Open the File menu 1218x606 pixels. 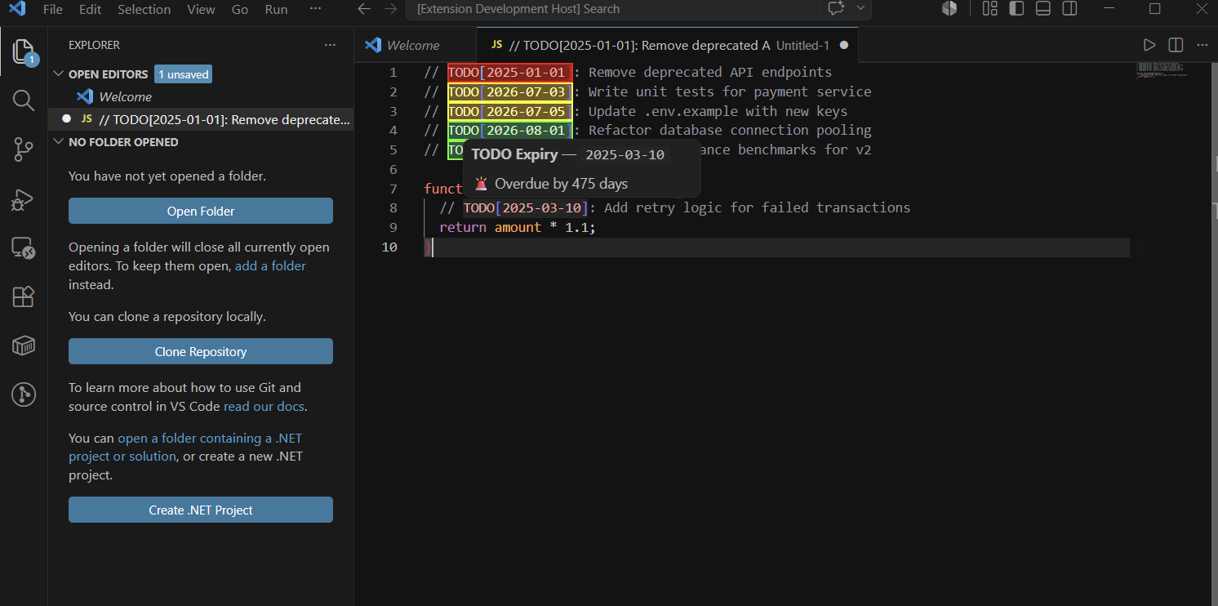pos(52,10)
